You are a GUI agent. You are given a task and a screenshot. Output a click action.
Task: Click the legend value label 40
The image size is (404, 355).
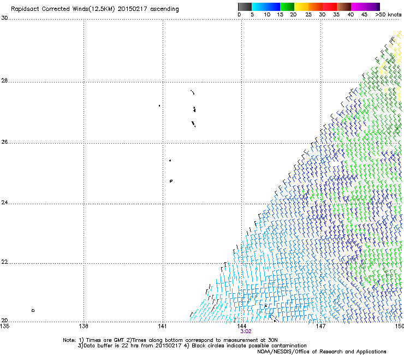[350, 15]
